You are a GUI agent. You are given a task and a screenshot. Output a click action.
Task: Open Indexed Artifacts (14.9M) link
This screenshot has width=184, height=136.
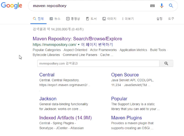(65, 118)
